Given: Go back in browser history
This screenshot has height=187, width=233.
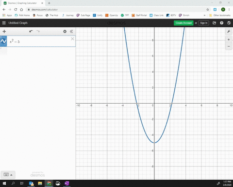Looking at the screenshot, I should click(x=4, y=10).
